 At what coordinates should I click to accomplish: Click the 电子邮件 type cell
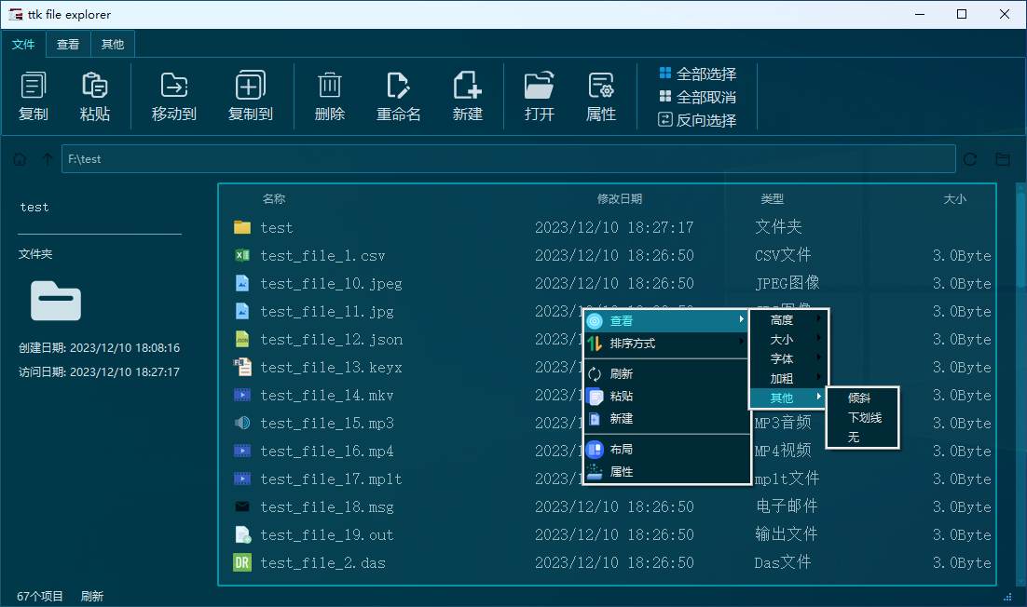coord(786,506)
